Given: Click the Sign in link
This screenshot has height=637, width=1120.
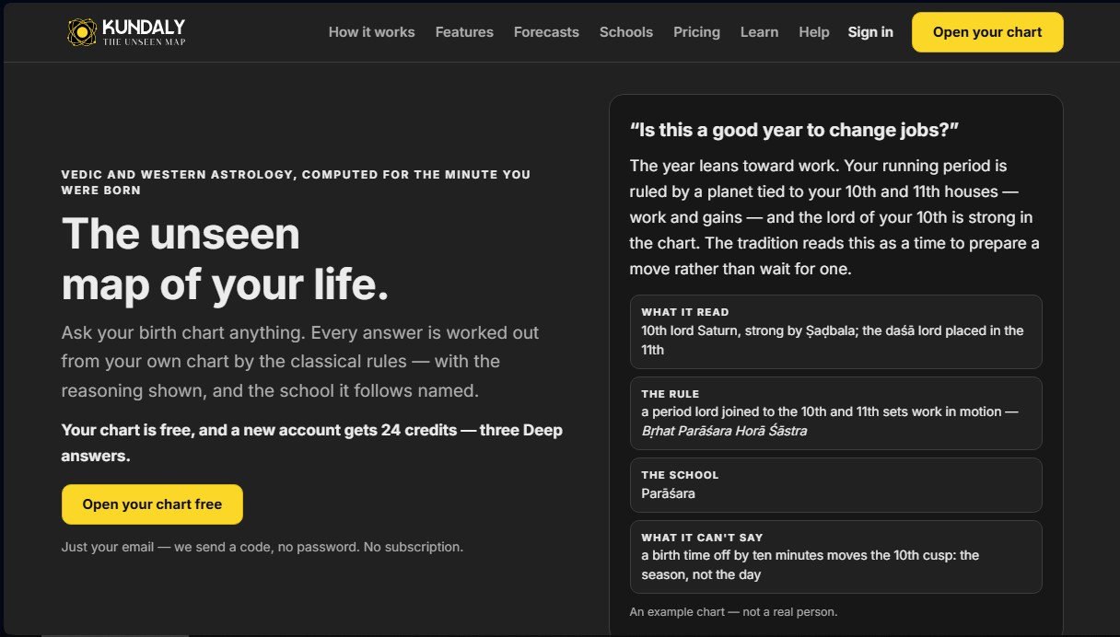Looking at the screenshot, I should [x=870, y=32].
